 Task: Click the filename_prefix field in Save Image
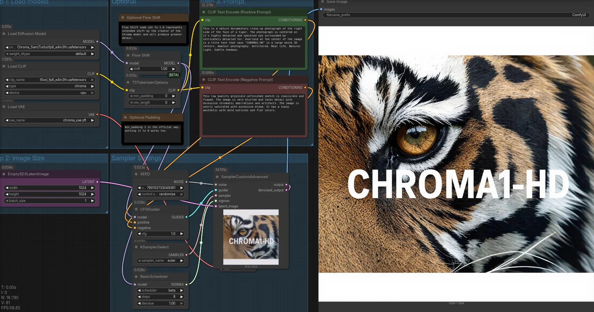click(x=456, y=15)
